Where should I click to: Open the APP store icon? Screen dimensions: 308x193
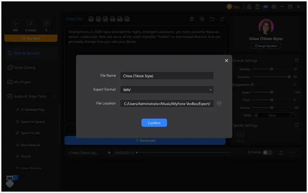click(x=257, y=7)
